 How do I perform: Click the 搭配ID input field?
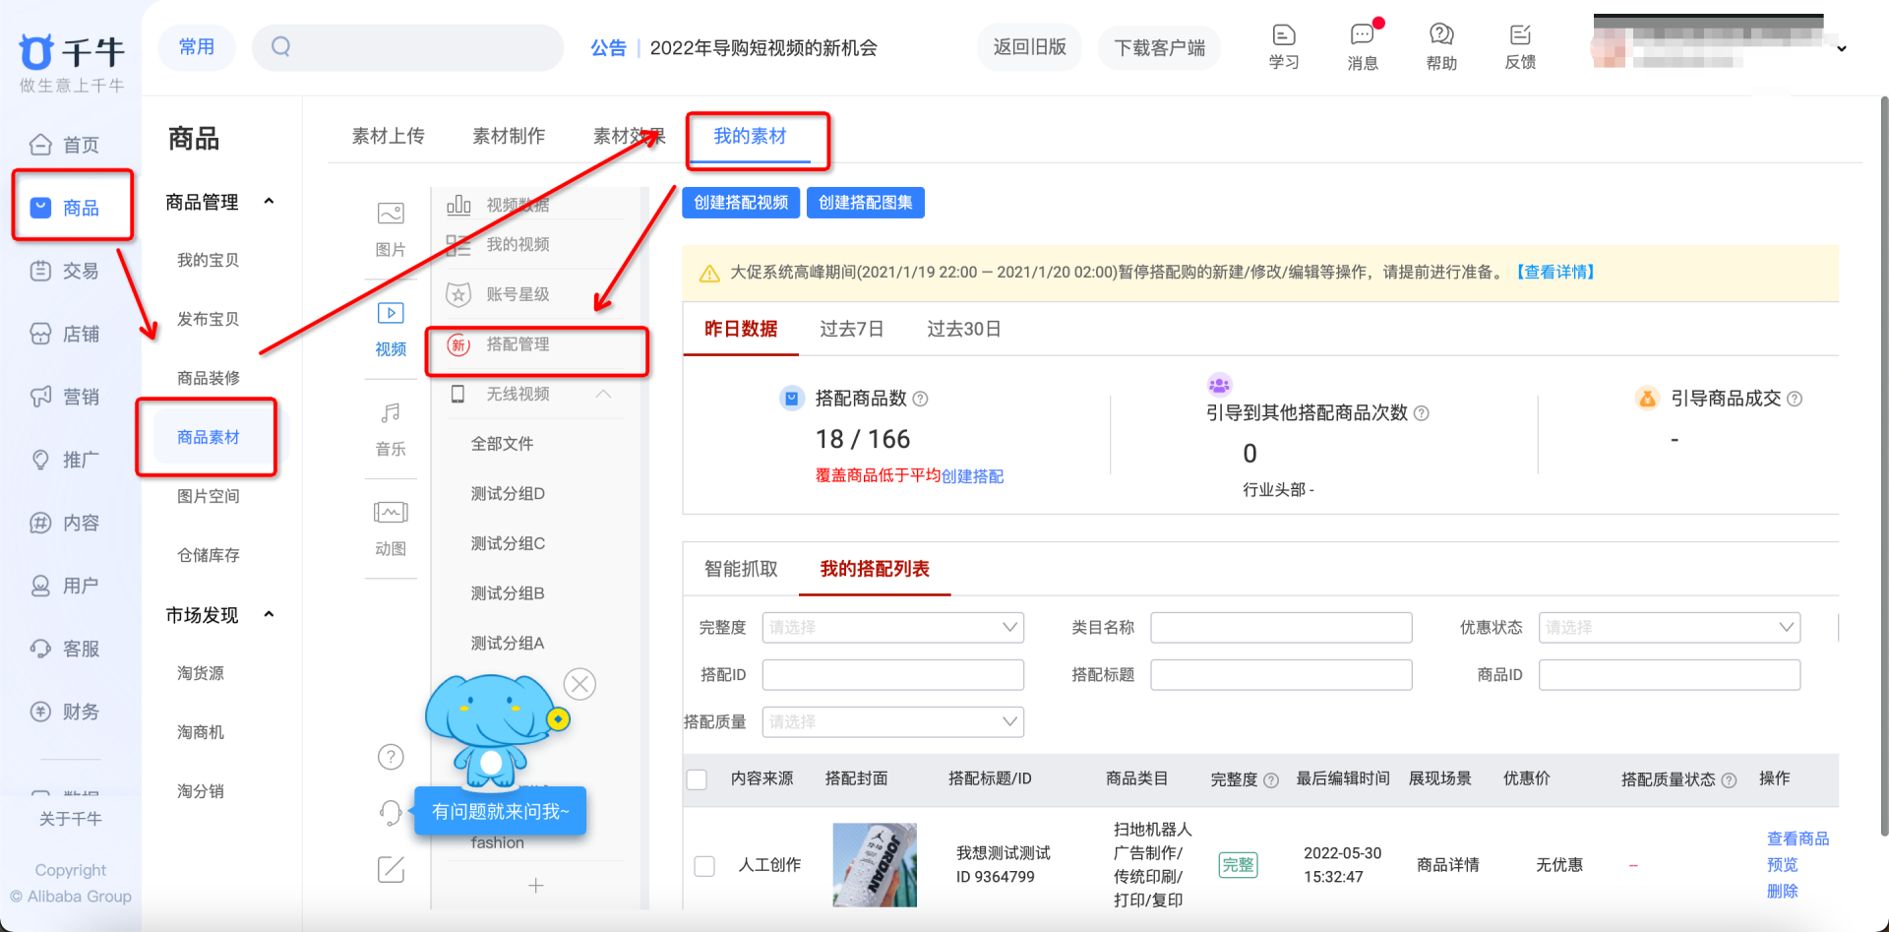[892, 674]
